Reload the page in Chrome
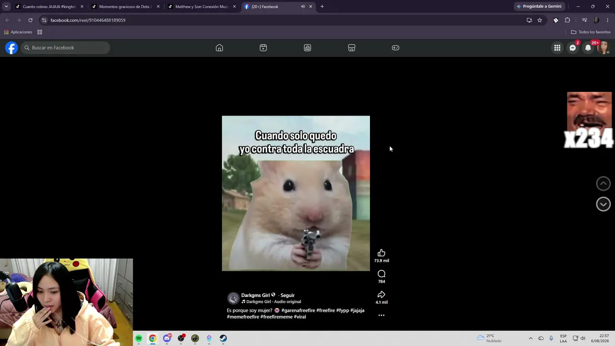The width and height of the screenshot is (615, 346). (30, 20)
